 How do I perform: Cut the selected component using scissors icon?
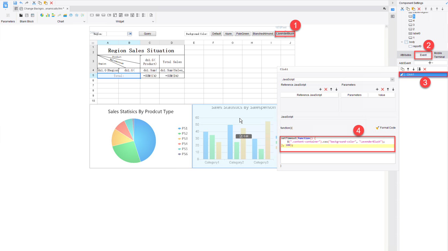[402, 9]
